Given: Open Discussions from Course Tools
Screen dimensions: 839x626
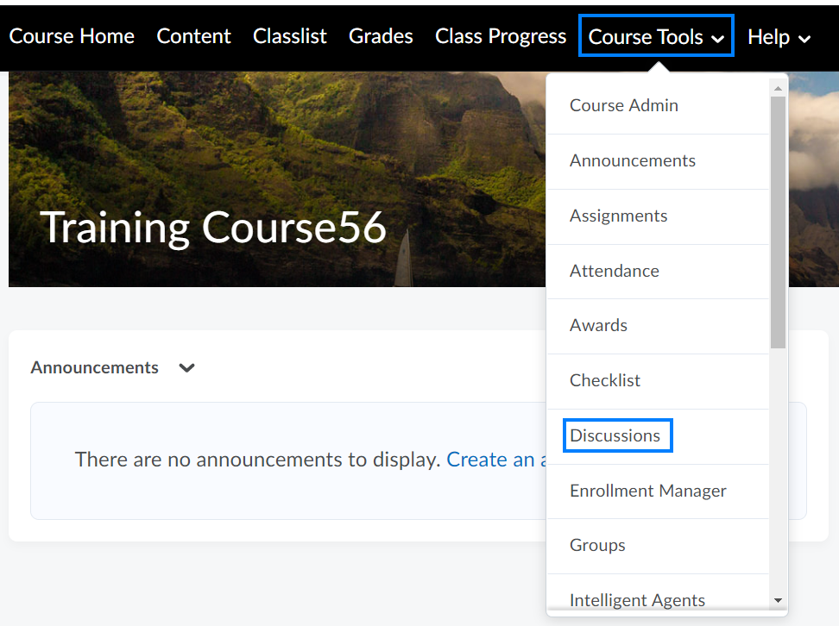Looking at the screenshot, I should [x=615, y=435].
